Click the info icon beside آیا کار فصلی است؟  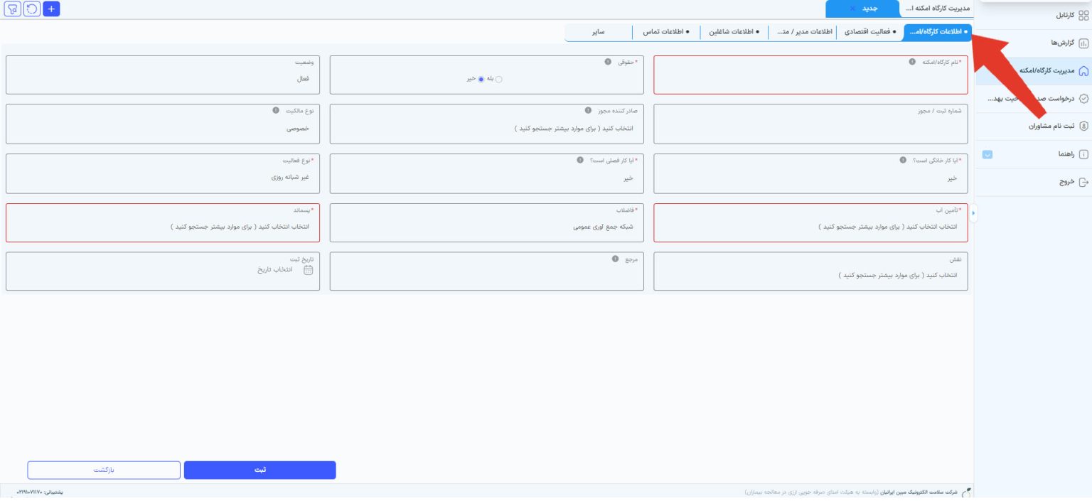(580, 160)
